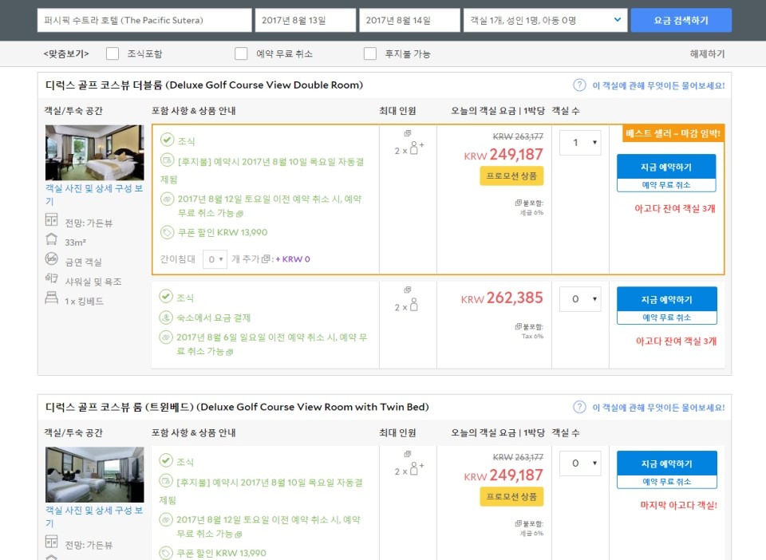Viewport: 766px width, 560px height.
Task: Click 지금 예약하기 for the KRW 262,385 rate
Action: click(x=666, y=300)
